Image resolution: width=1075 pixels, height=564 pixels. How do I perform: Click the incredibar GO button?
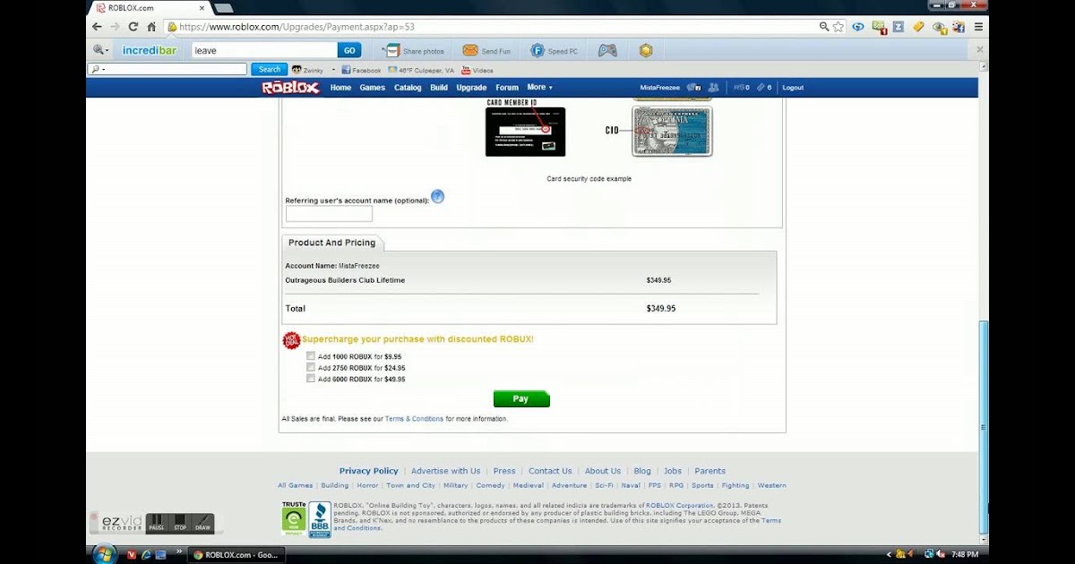(349, 51)
